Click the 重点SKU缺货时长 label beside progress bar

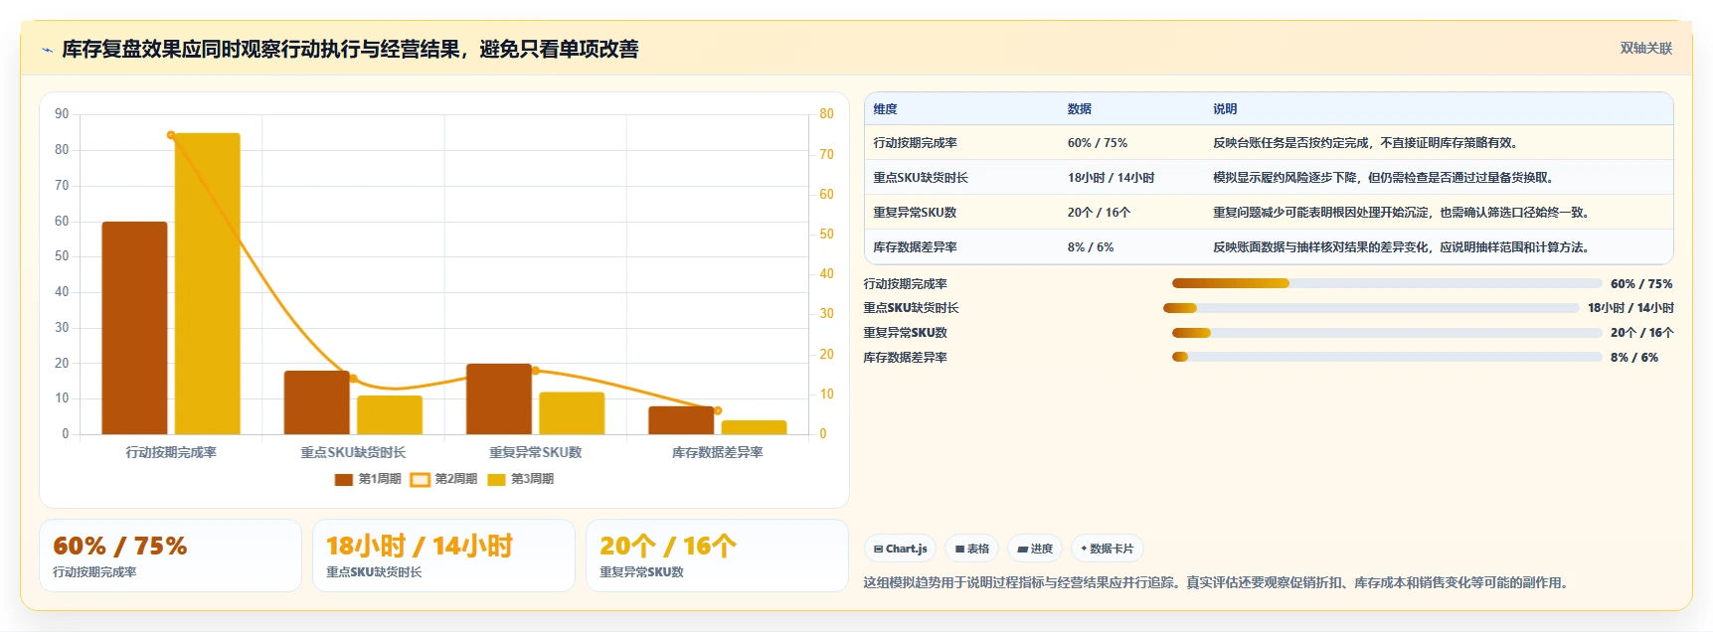[911, 308]
